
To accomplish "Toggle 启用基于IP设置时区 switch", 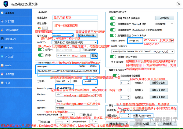I will click(113, 57).
